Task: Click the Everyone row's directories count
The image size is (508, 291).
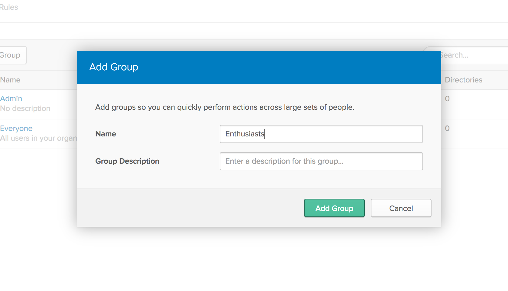Action: click(447, 128)
